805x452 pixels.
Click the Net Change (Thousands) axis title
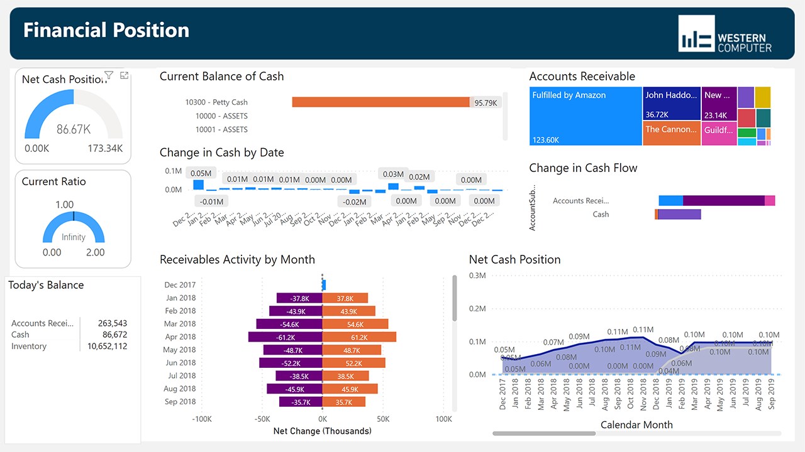click(323, 431)
